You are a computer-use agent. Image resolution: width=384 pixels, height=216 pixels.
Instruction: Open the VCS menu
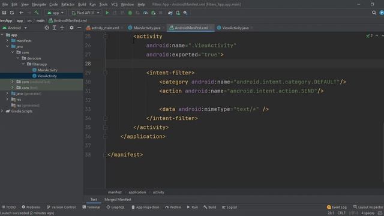pos(114,4)
